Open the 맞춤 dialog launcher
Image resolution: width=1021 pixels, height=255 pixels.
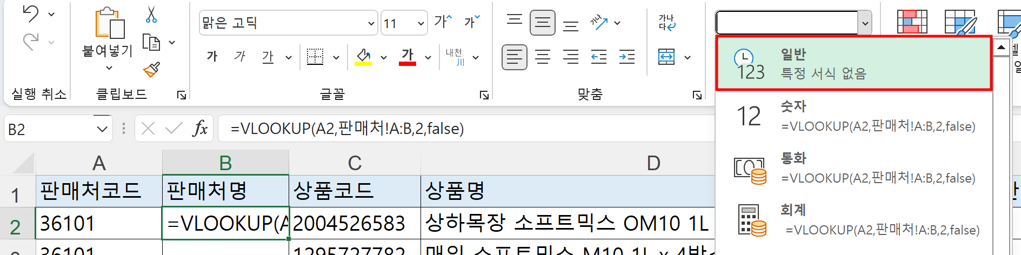tap(697, 95)
